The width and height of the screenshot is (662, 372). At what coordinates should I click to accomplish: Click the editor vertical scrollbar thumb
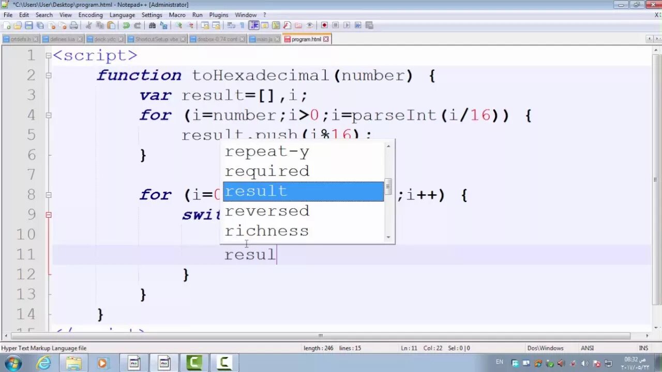[656, 180]
